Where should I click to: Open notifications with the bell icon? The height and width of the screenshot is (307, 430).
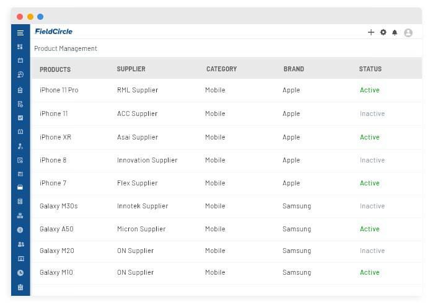click(395, 33)
